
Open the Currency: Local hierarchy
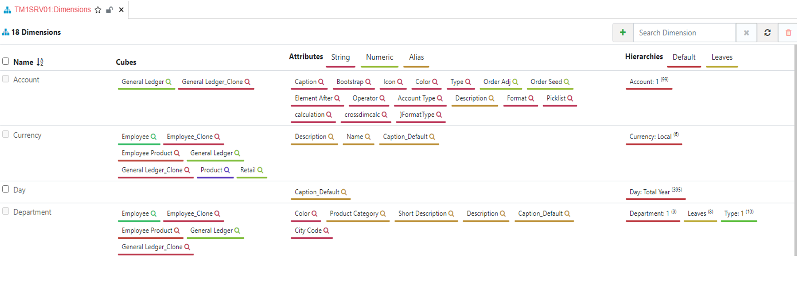[x=654, y=137]
